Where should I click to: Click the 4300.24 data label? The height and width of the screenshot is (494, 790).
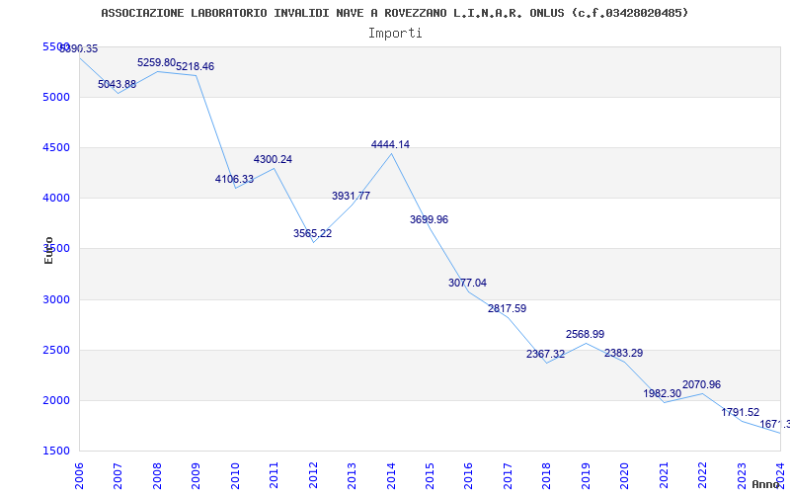[x=273, y=159]
